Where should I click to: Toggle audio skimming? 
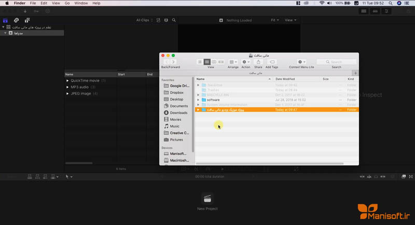click(369, 177)
